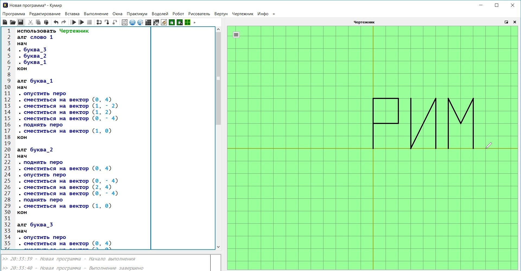Click 'алг буква_1' header line

click(x=35, y=81)
